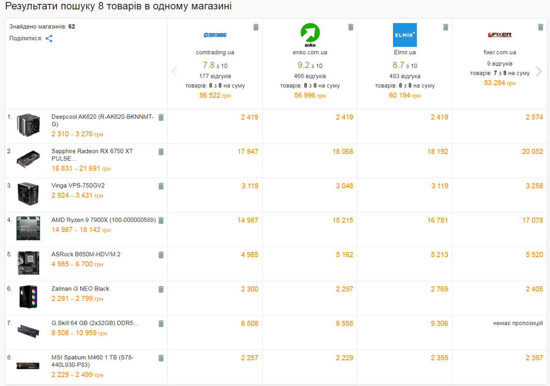
Task: Remove Elmir.ua column using trash icon
Action: (x=446, y=27)
